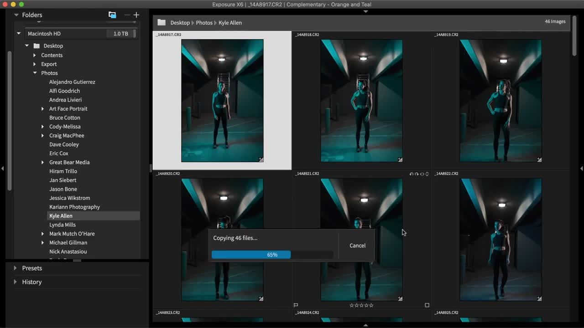Screen dimensions: 584x328
Task: Toggle the color label square under _14A8921.CR2
Action: pyautogui.click(x=427, y=305)
